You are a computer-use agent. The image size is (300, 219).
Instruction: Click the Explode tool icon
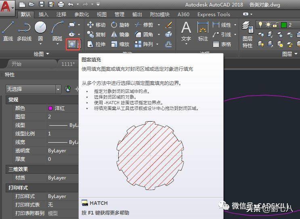tap(168, 34)
